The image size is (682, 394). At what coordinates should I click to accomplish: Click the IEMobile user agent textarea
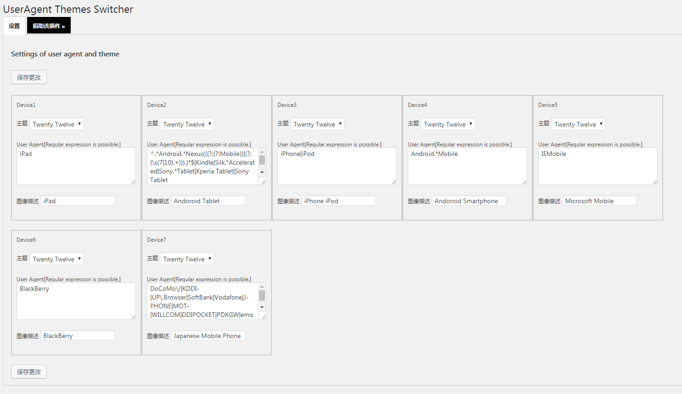(x=598, y=166)
